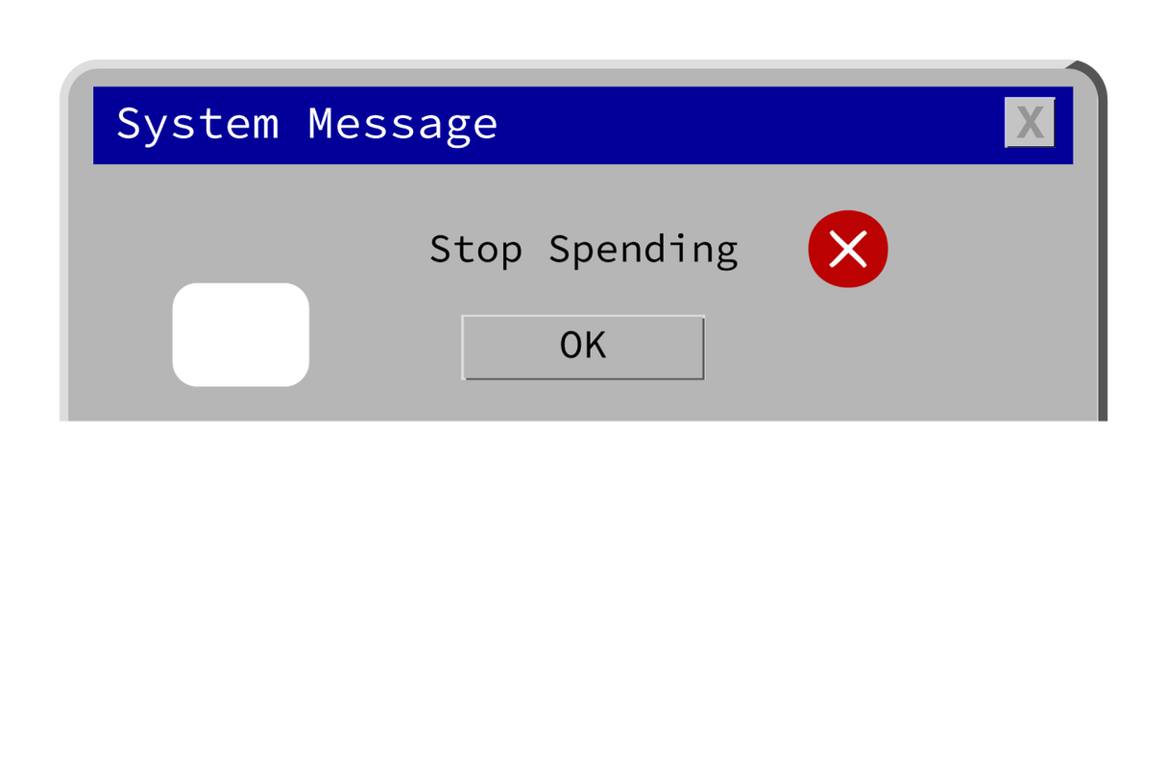The height and width of the screenshot is (777, 1166).
Task: Select the Stop Spending message text
Action: [583, 250]
